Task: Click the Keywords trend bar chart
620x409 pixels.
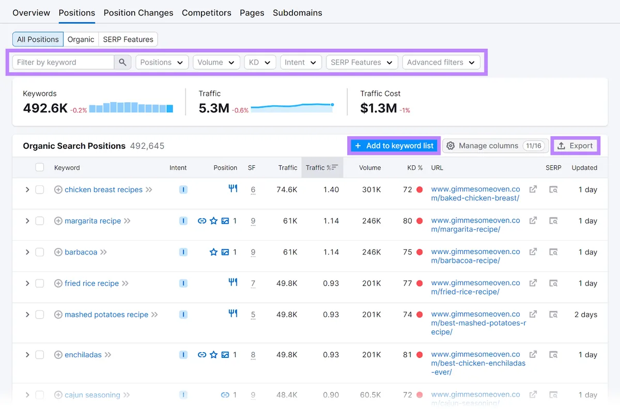Action: coord(131,107)
